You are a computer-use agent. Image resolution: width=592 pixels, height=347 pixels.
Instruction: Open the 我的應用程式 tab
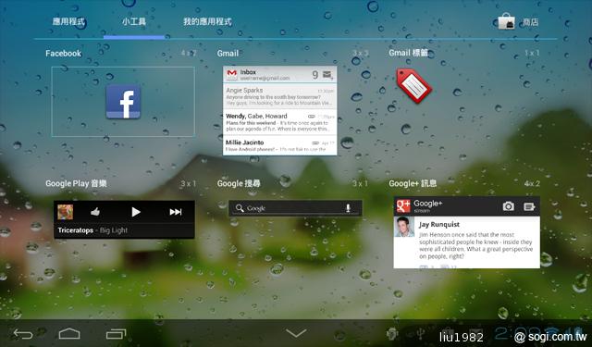click(x=207, y=21)
